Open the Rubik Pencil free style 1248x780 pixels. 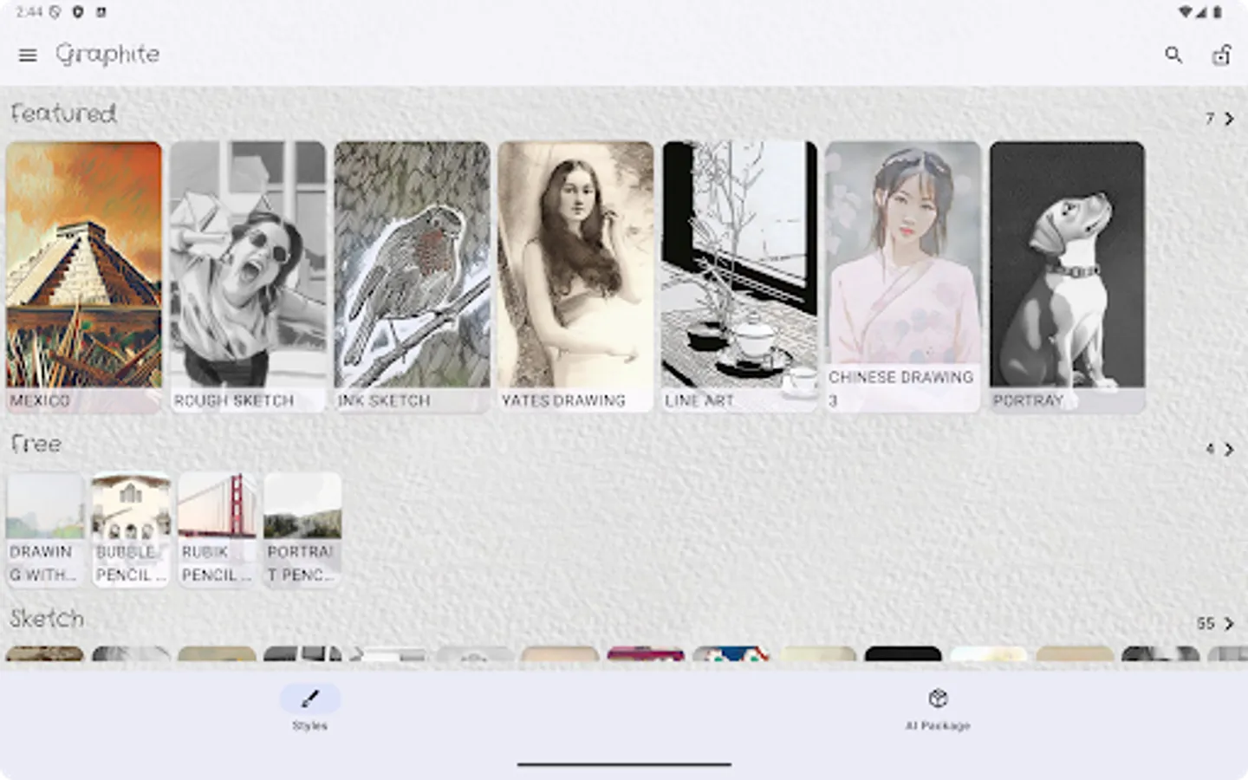tap(217, 530)
